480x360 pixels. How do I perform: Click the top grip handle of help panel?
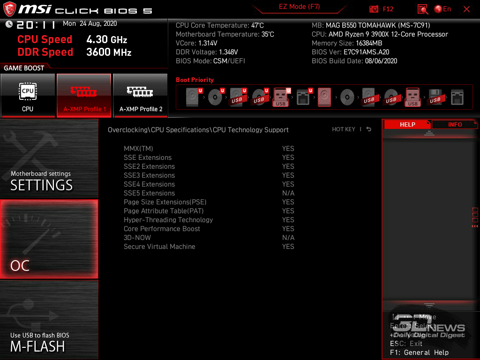pyautogui.click(x=429, y=133)
